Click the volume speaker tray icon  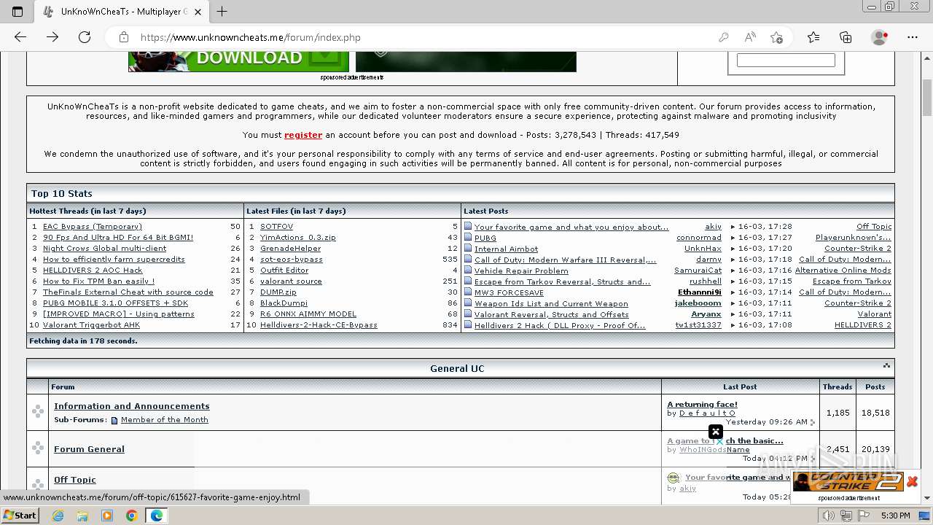[829, 516]
